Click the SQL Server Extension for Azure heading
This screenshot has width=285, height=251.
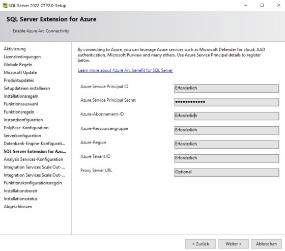click(x=51, y=19)
